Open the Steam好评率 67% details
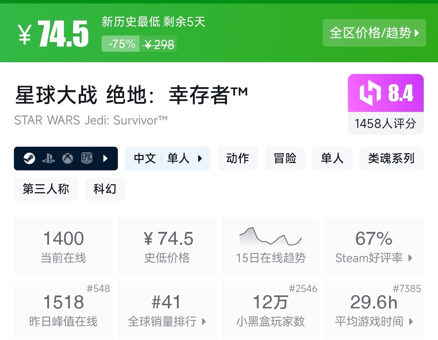The image size is (438, 340). tap(374, 247)
